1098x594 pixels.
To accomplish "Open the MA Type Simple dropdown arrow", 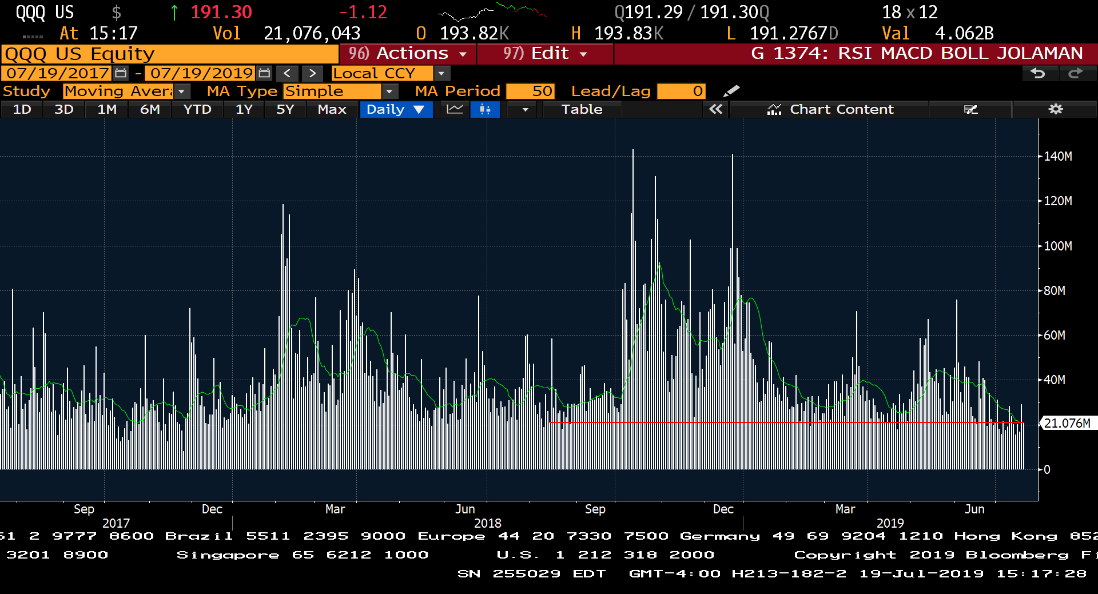I will 389,91.
